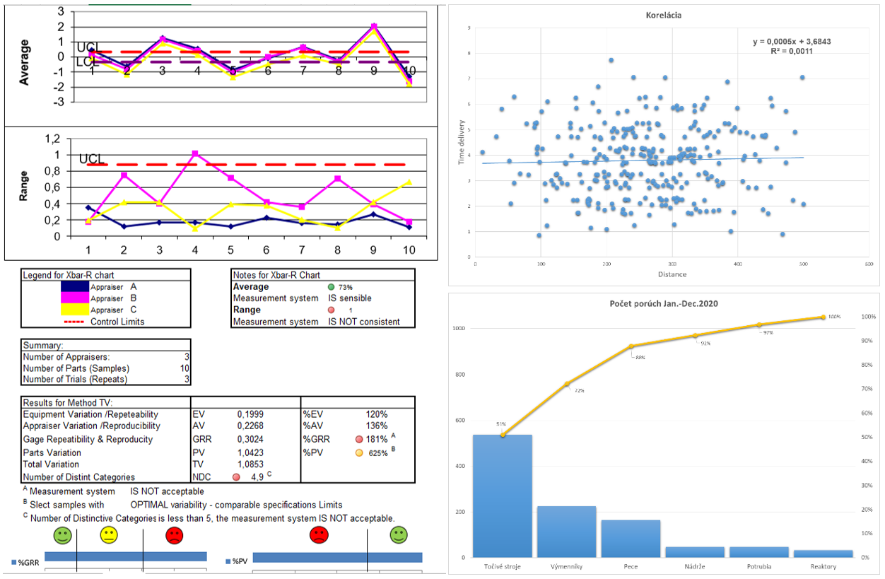Viewport: 885px width, 579px height.
Task: Click the red sad face above %GRR bar
Action: click(174, 535)
